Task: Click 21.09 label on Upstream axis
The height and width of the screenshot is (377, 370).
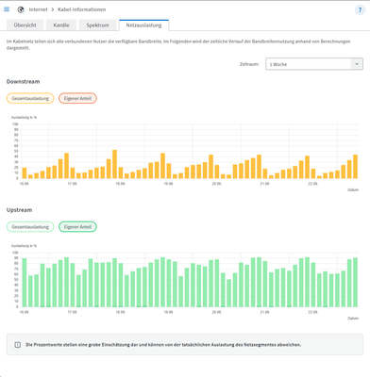Action: [264, 312]
